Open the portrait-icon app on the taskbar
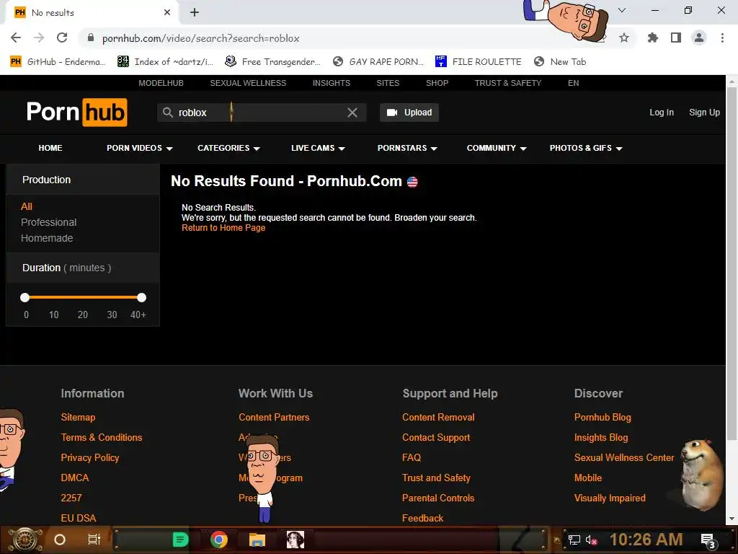This screenshot has height=554, width=738. point(295,540)
